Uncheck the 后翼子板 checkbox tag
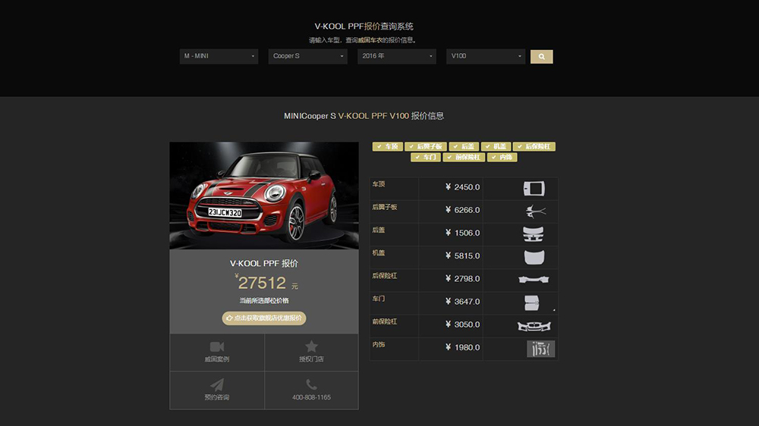Screen dimensions: 759x426 [x=426, y=146]
